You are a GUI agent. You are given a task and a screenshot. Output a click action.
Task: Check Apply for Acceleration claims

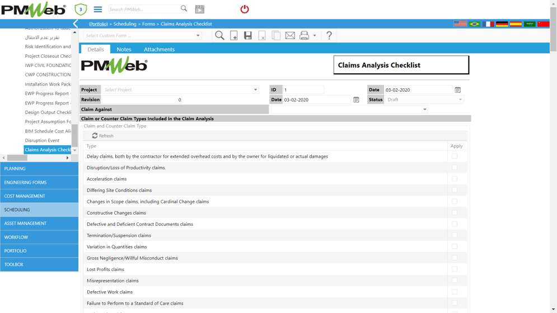point(455,179)
